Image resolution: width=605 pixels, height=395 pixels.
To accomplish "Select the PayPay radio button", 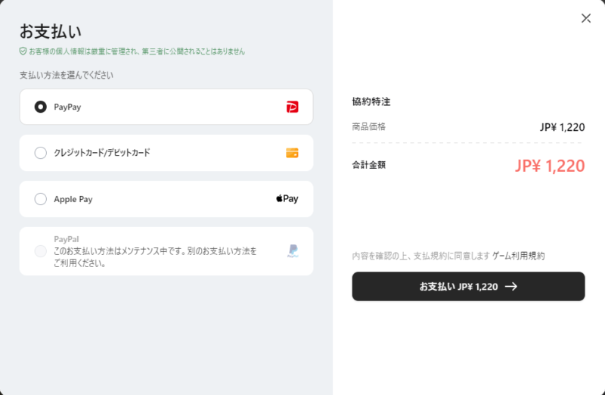I will [41, 107].
